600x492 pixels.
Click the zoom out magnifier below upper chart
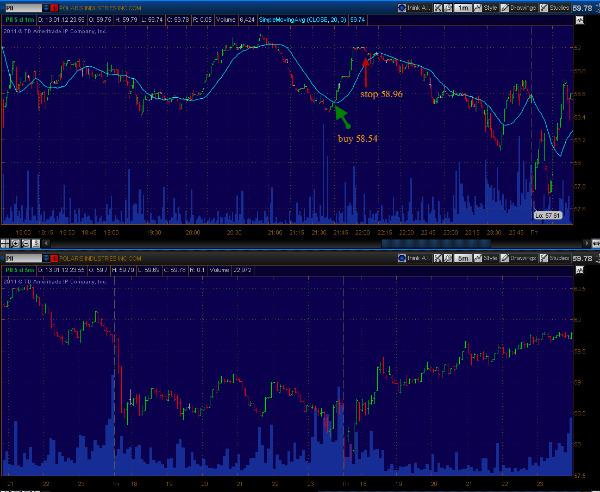click(x=26, y=243)
